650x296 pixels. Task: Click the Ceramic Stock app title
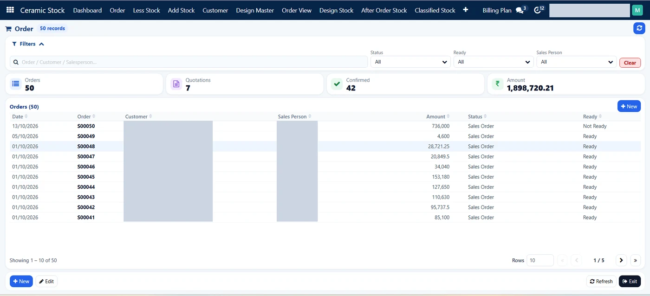tap(43, 10)
